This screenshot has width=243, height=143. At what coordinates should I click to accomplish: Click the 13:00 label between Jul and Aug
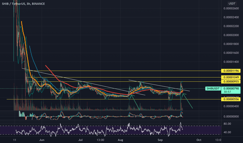click(x=100, y=140)
